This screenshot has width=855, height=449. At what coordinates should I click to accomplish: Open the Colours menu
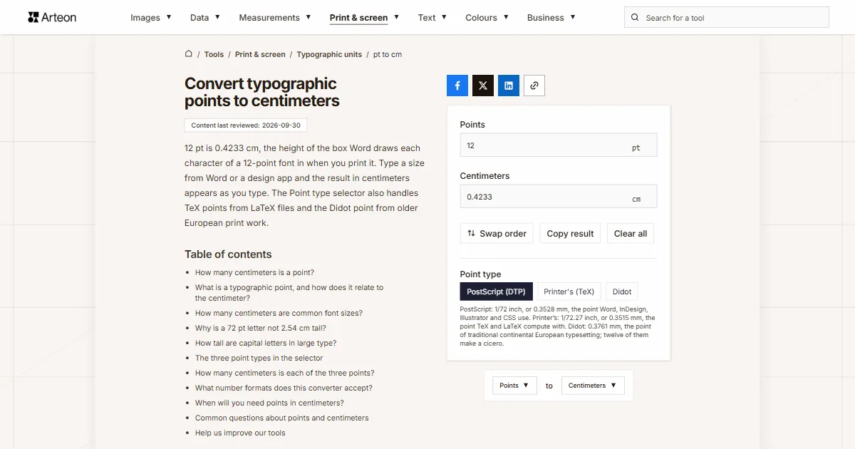coord(487,18)
